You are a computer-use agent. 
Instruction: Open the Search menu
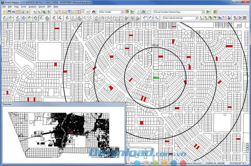click(42, 7)
